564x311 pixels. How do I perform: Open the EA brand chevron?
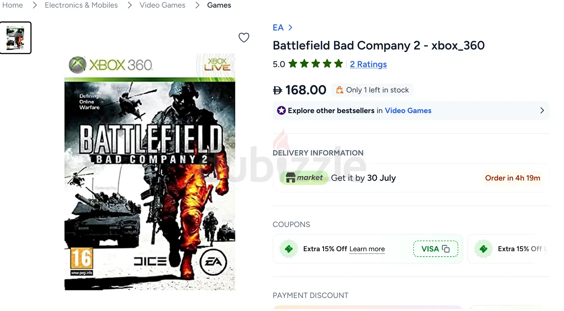[x=290, y=28]
